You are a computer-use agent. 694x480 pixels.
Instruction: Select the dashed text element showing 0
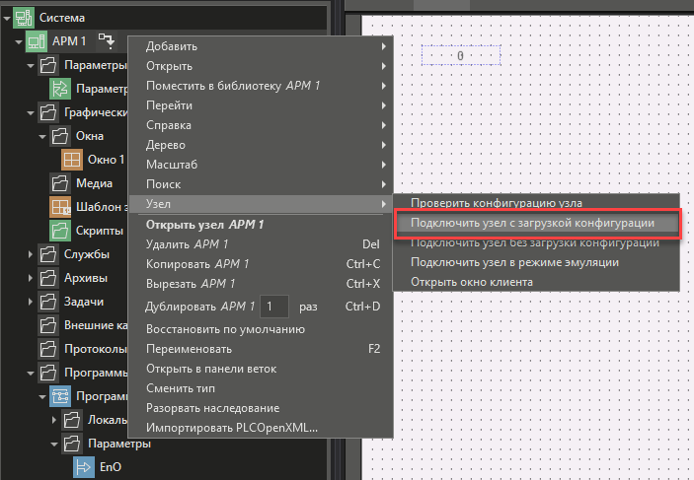[x=461, y=56]
